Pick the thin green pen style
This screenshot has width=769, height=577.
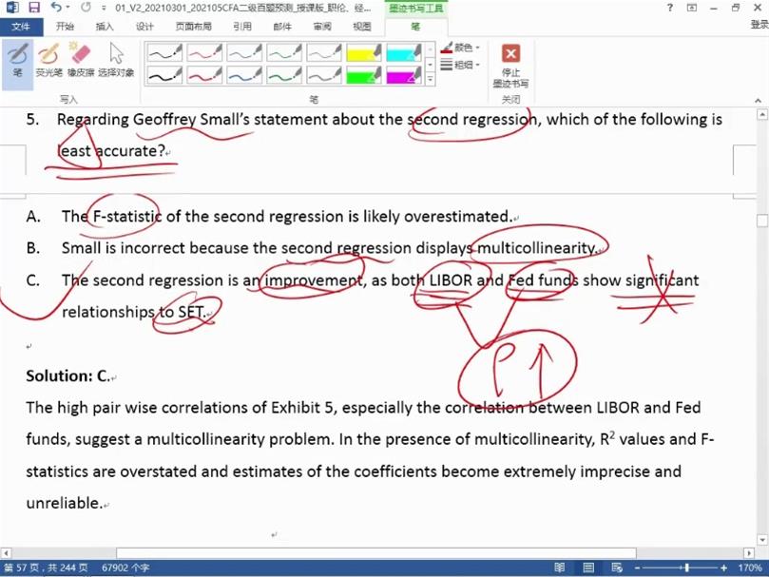[x=284, y=52]
